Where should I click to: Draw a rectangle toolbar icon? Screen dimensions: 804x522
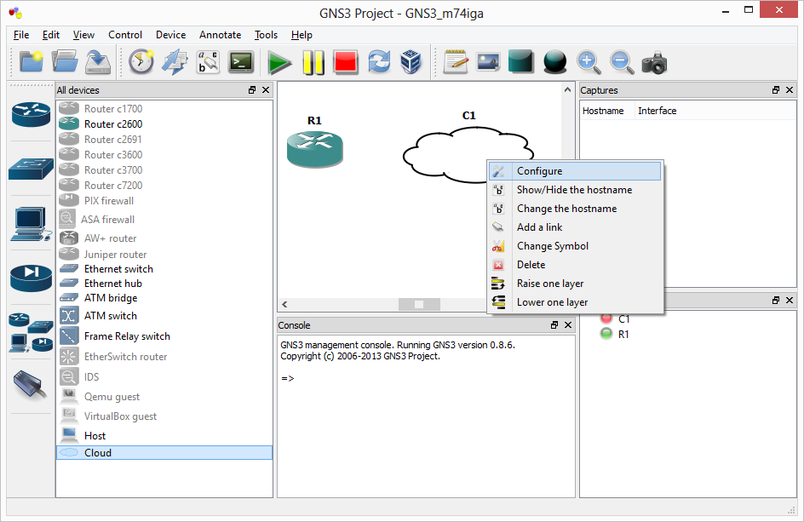[x=521, y=62]
